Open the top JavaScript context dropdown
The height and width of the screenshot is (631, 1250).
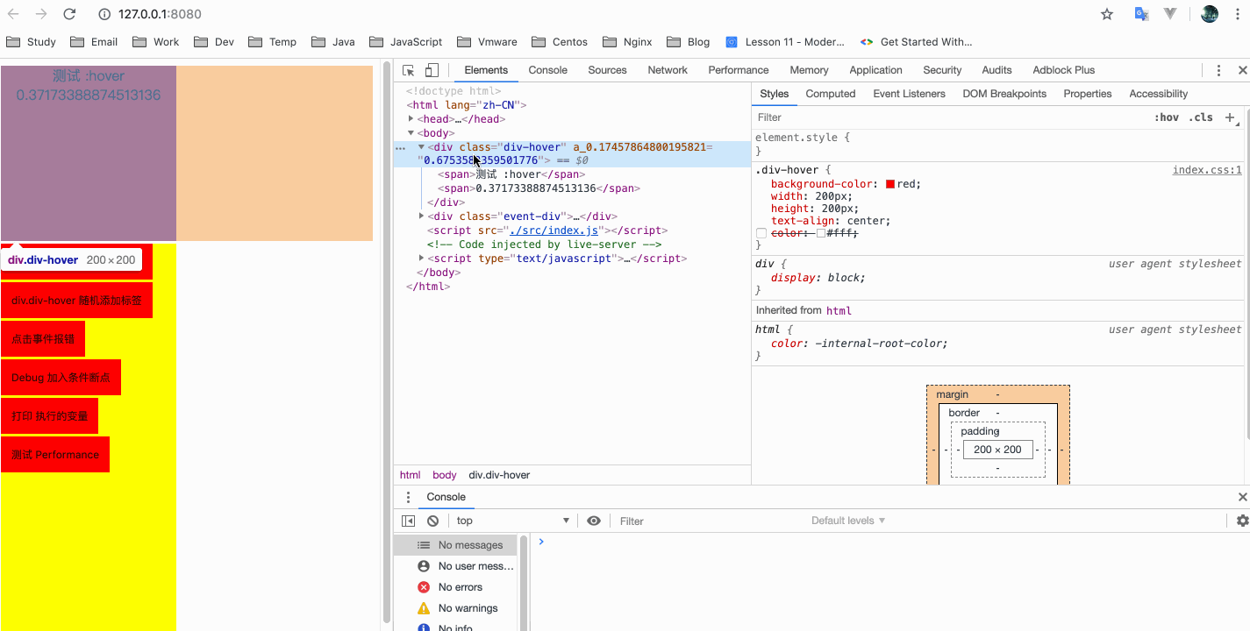tap(512, 521)
